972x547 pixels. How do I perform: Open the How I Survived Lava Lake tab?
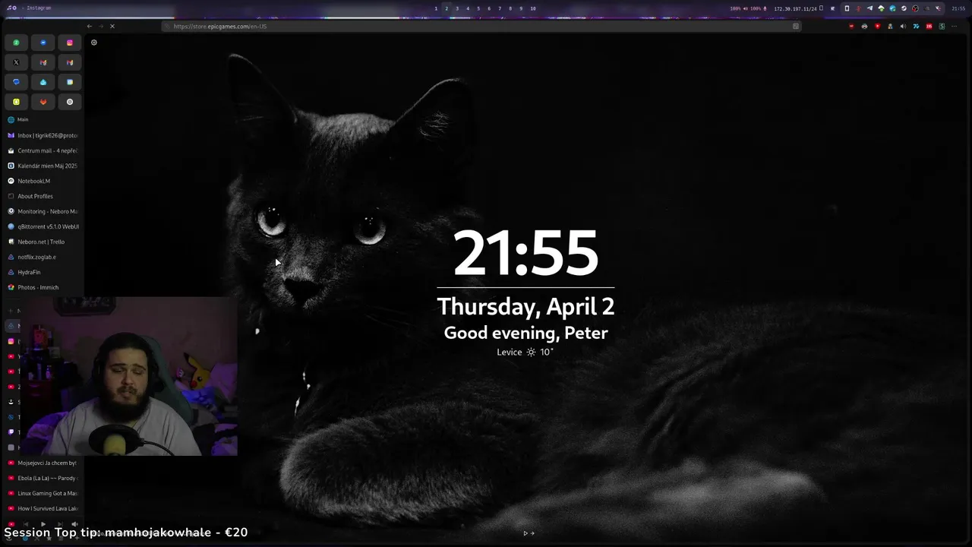tap(43, 508)
